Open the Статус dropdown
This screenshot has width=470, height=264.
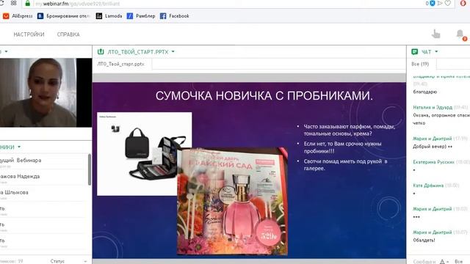coord(68,261)
